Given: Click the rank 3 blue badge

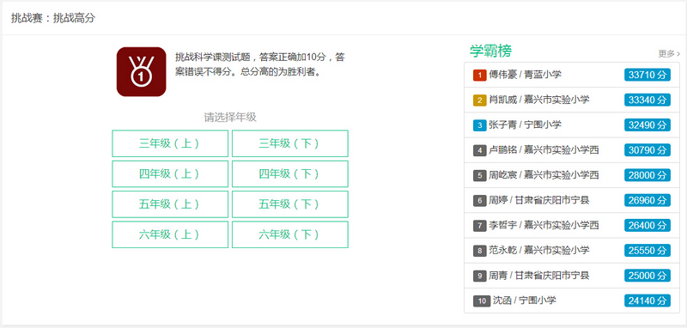Looking at the screenshot, I should 480,125.
